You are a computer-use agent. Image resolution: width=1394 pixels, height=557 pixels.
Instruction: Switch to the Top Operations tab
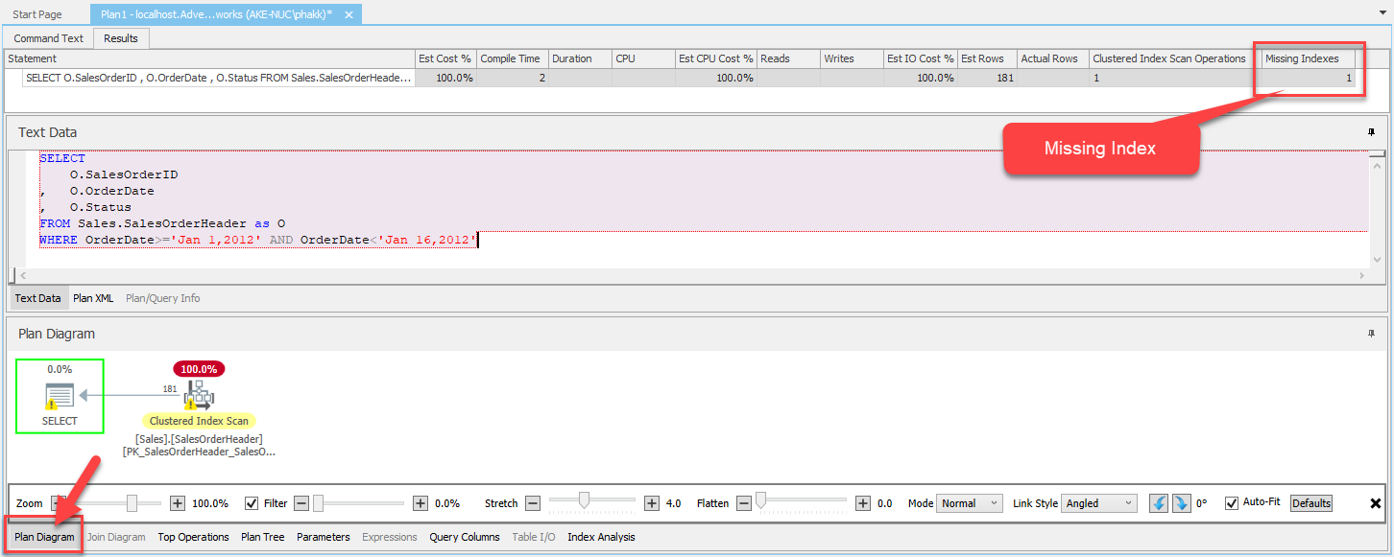tap(193, 537)
